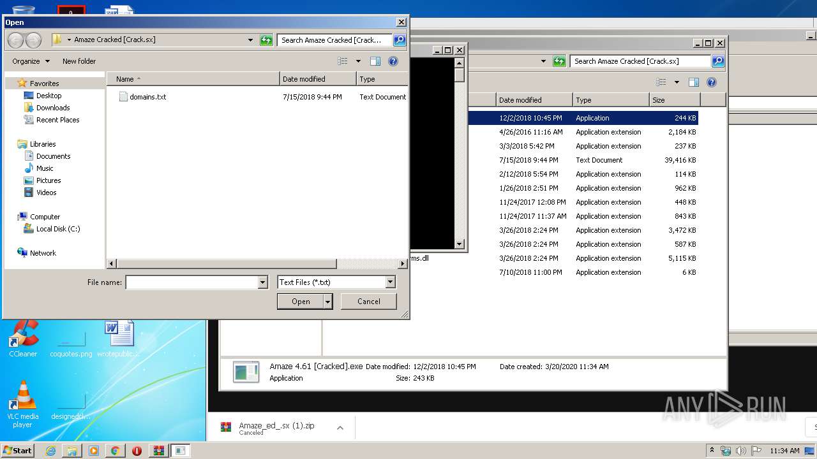Select the Pictures library
This screenshot has height=459, width=817.
[x=49, y=180]
